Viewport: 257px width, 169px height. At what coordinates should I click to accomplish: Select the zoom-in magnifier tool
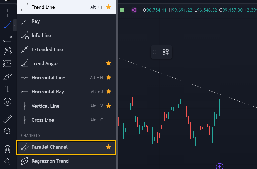(x=8, y=131)
